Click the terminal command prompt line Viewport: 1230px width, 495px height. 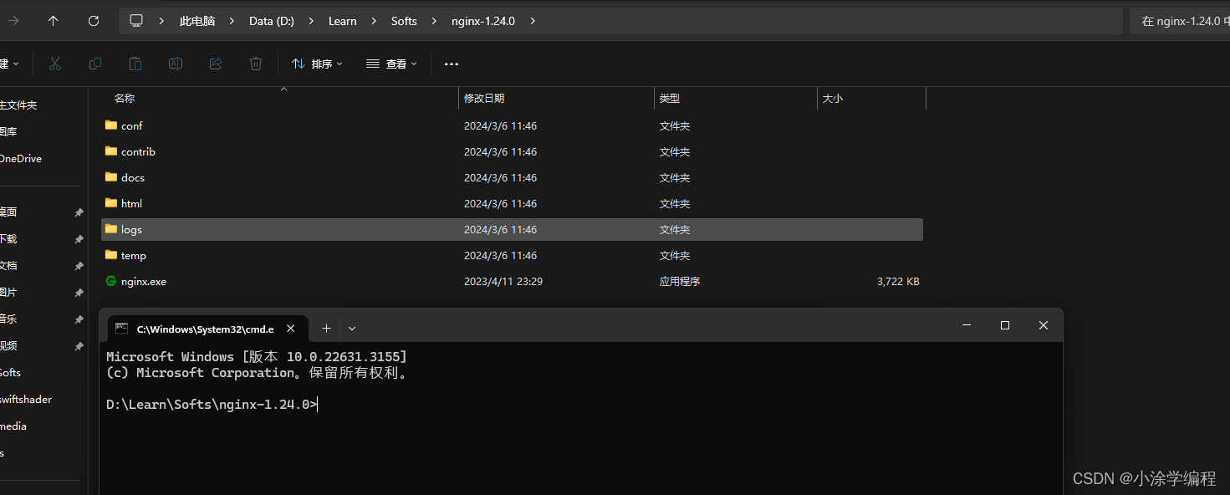click(212, 405)
